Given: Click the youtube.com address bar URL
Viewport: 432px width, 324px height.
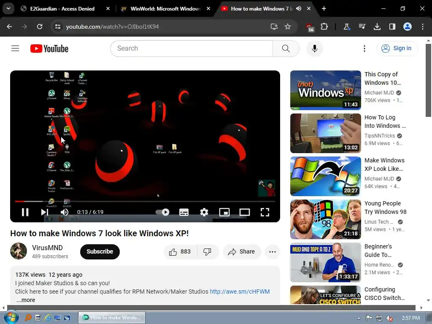Looking at the screenshot, I should (112, 27).
